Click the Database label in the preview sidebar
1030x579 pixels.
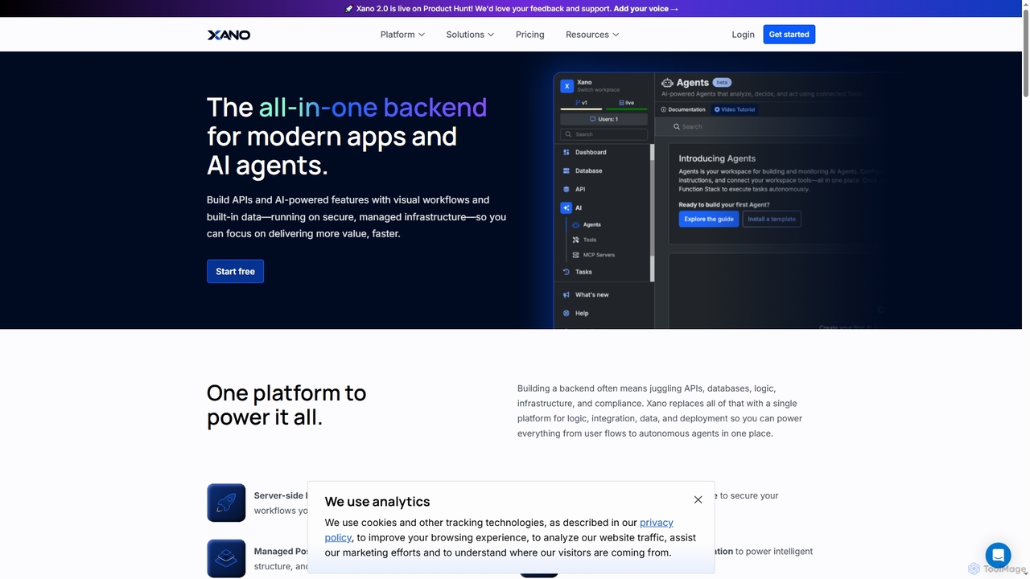588,170
